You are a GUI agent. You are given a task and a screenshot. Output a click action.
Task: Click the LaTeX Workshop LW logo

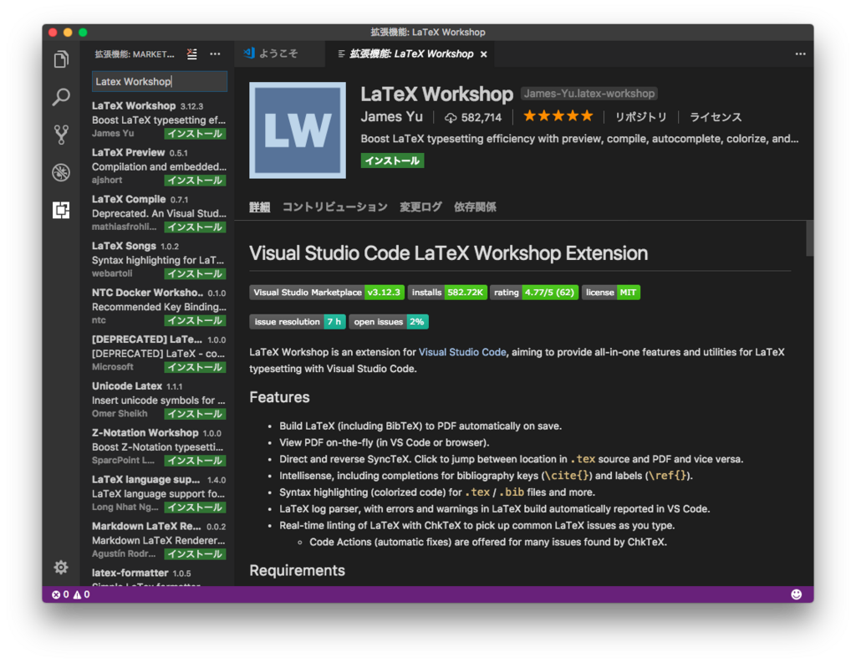[x=298, y=130]
